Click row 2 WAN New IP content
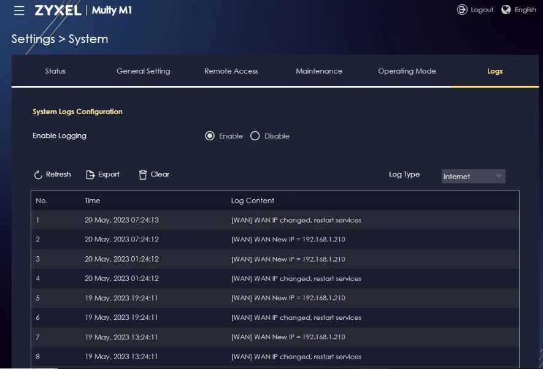The height and width of the screenshot is (369, 543). tap(288, 239)
